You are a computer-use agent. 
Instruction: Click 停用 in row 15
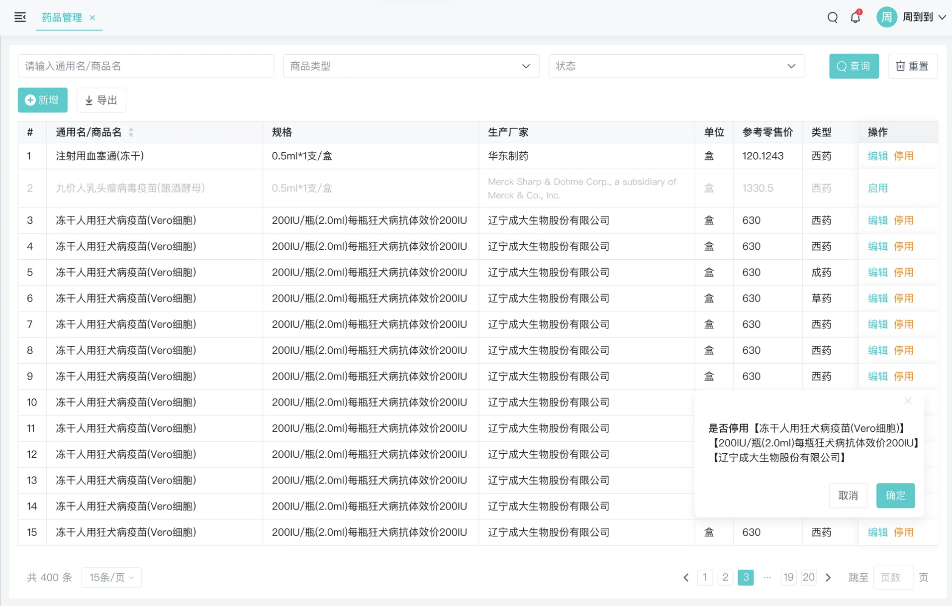[903, 532]
